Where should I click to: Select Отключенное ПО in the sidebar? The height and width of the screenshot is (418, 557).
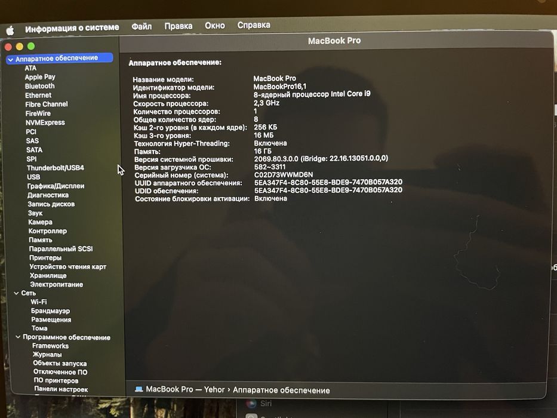tap(60, 372)
